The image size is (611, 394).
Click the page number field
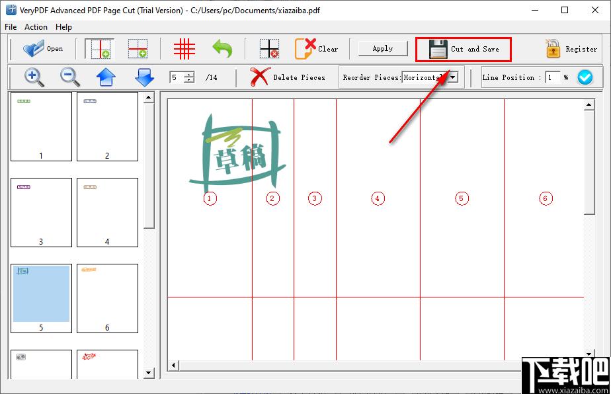(177, 77)
